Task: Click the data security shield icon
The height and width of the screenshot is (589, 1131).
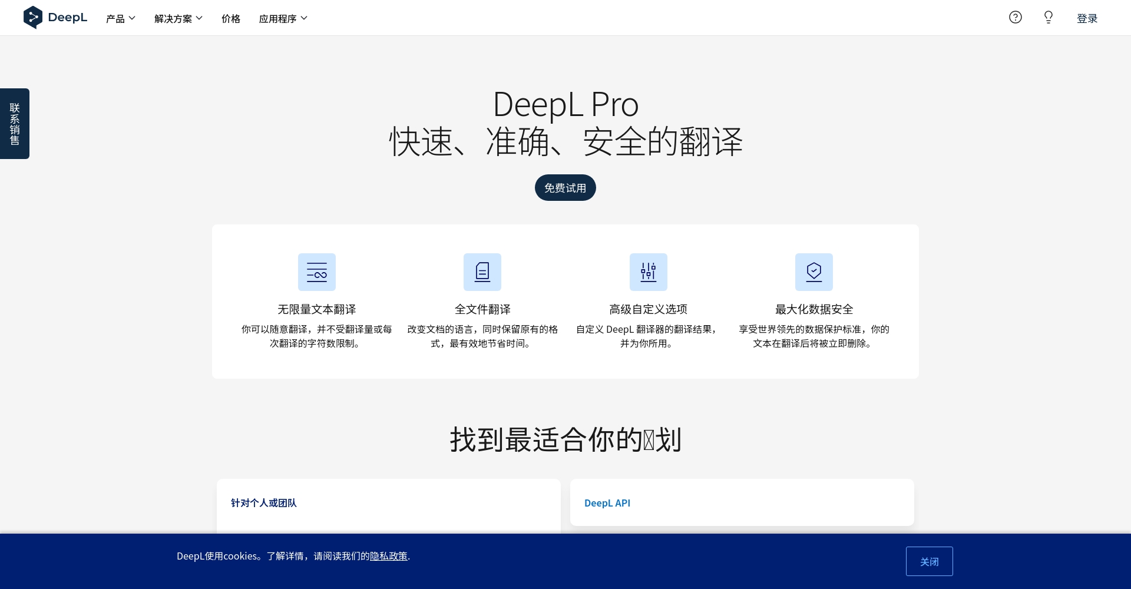Action: tap(814, 272)
